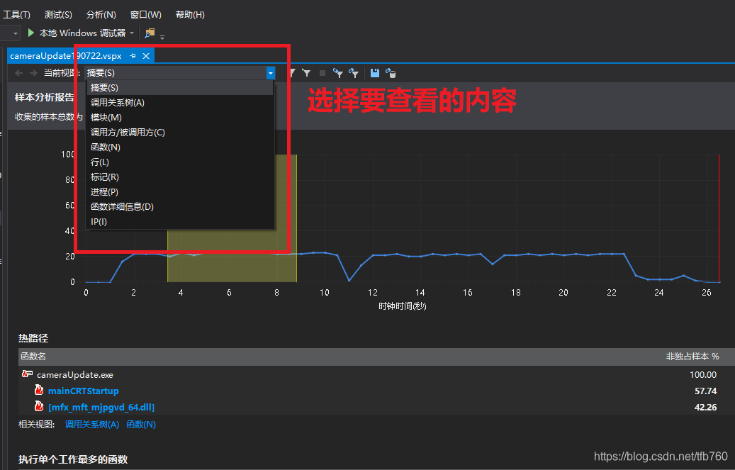735x470 pixels.
Task: Expand the debugger target dropdown arrow
Action: pyautogui.click(x=132, y=33)
